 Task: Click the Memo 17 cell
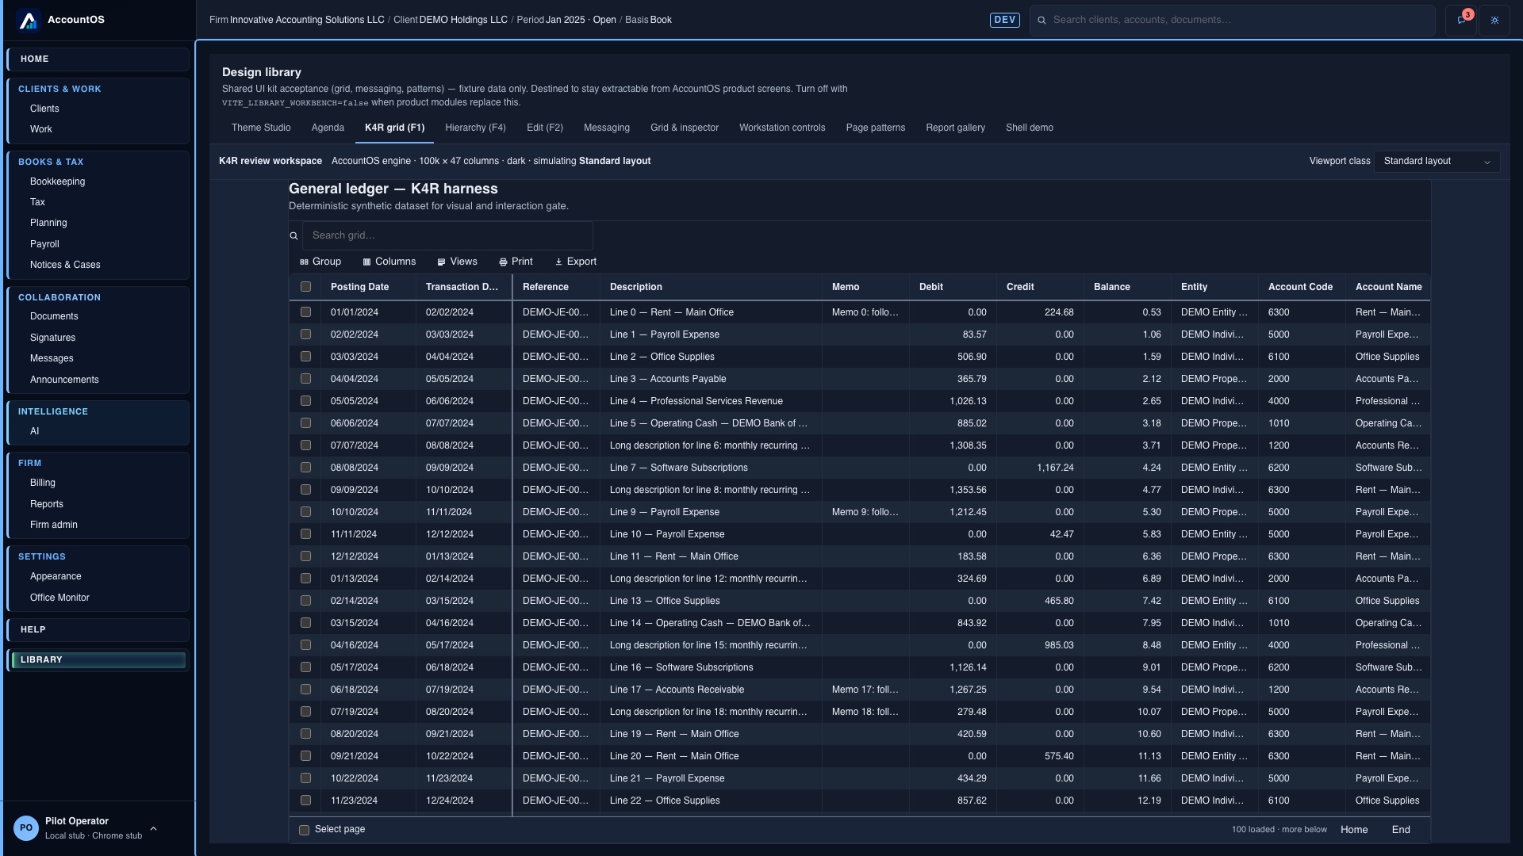(865, 690)
